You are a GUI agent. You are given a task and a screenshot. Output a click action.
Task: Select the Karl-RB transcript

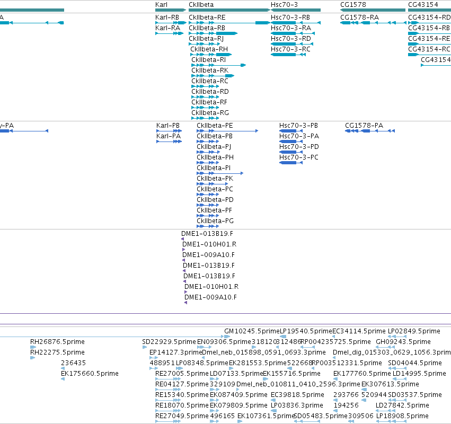[167, 17]
